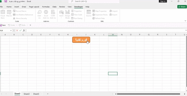Open the Formulas tab

tap(46, 7)
